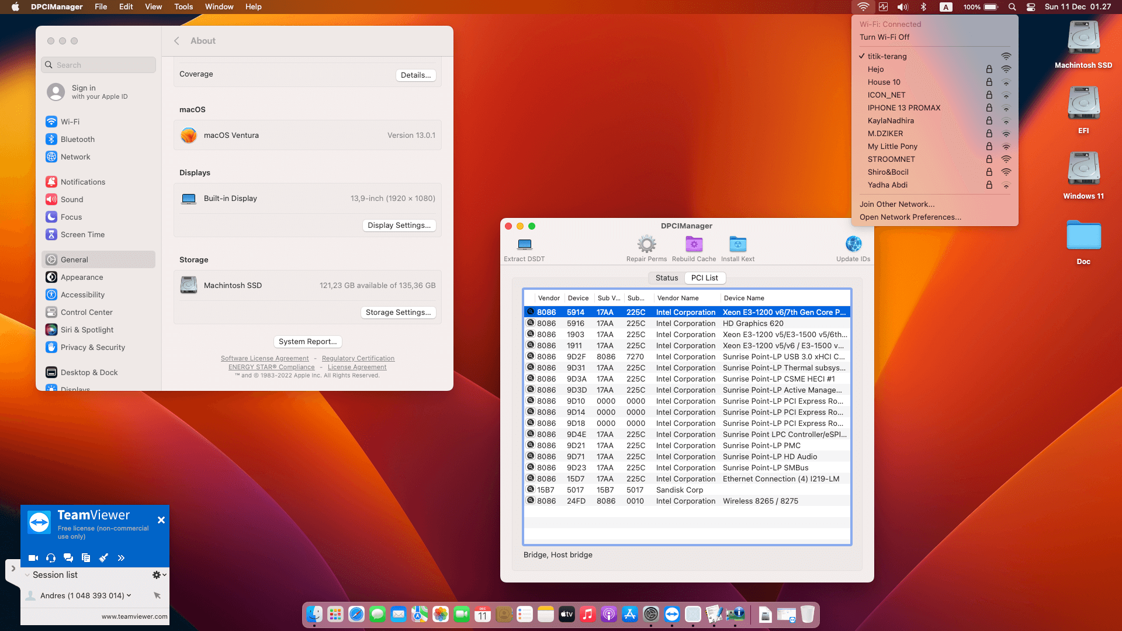Open File menu in menu bar
Viewport: 1122px width, 631px height.
coord(101,7)
